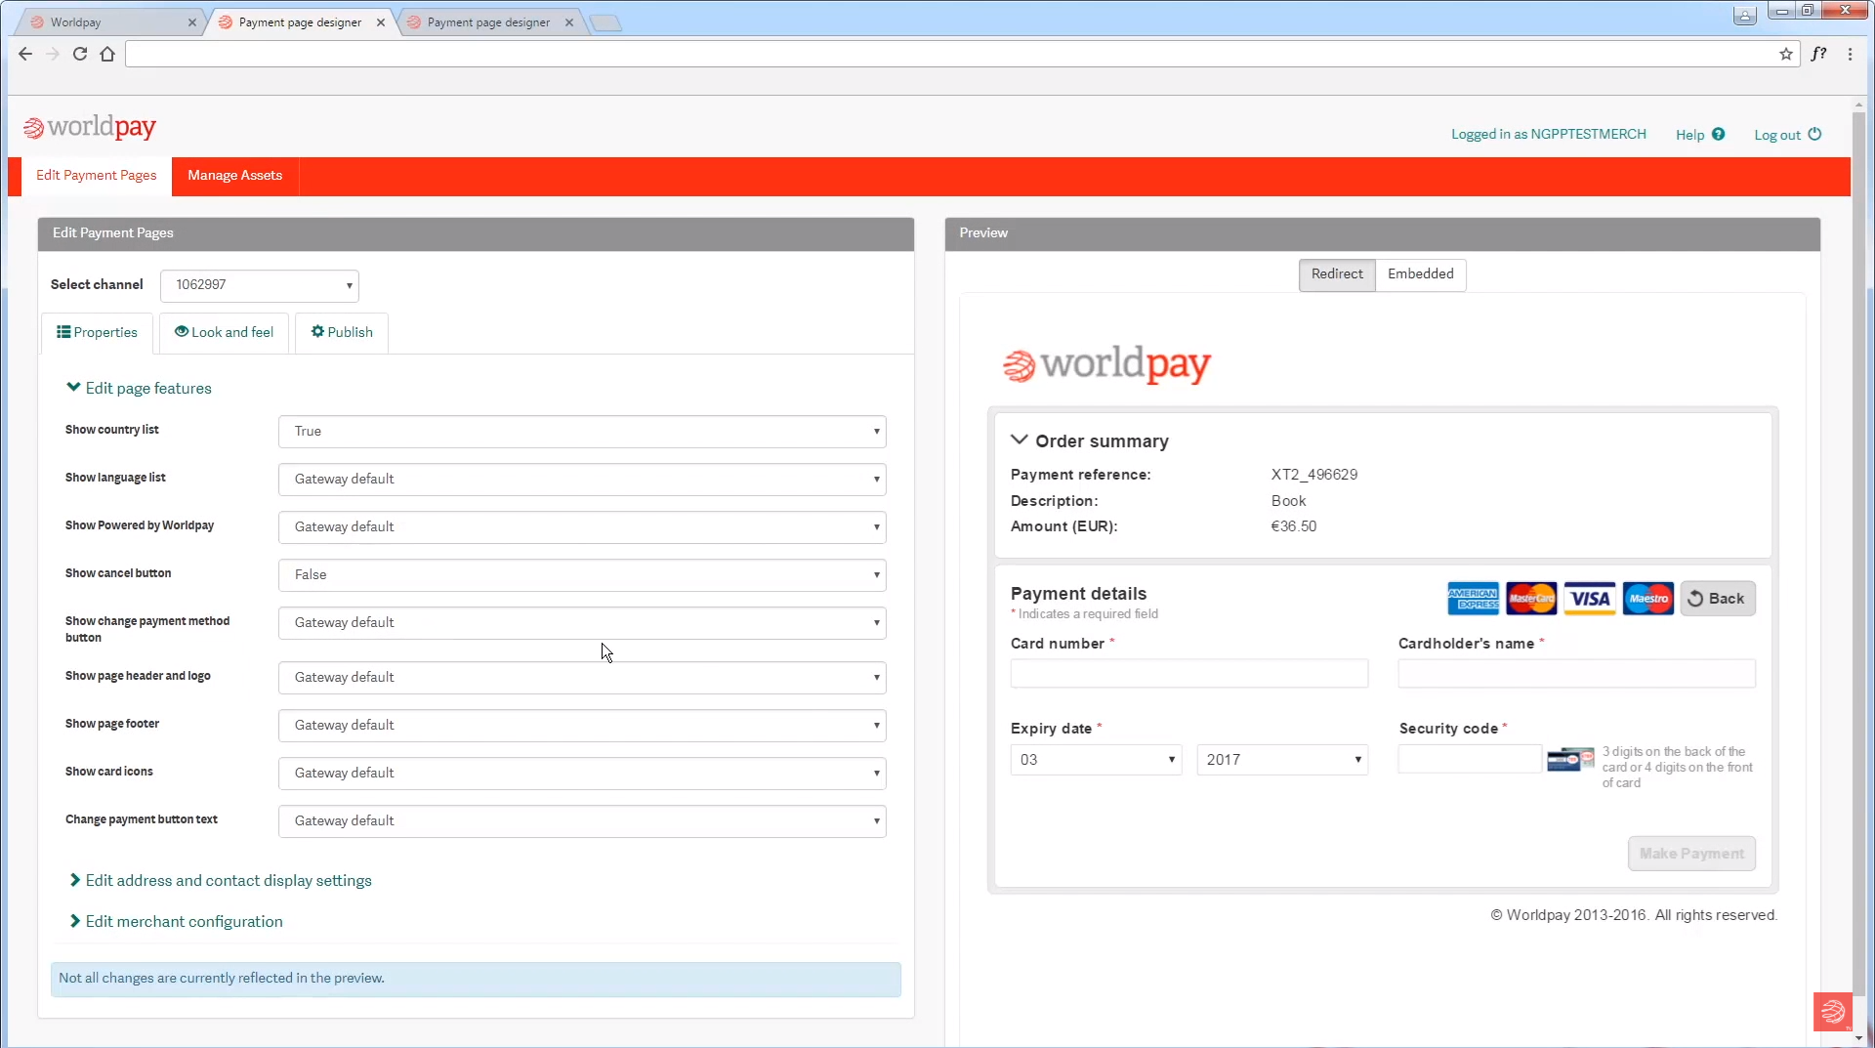1875x1048 pixels.
Task: Click the MasterCard card icon
Action: pyautogui.click(x=1531, y=599)
